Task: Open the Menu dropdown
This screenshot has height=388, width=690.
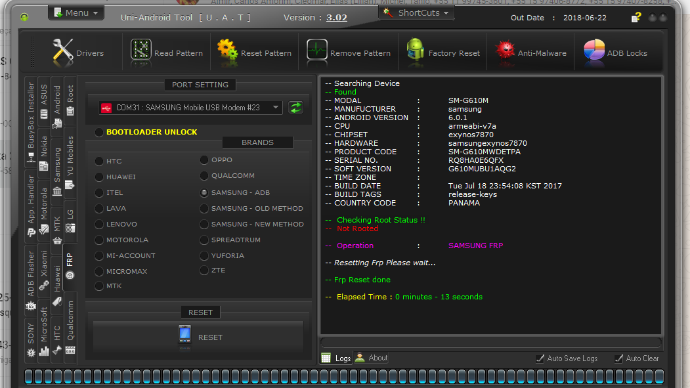Action: [x=76, y=12]
